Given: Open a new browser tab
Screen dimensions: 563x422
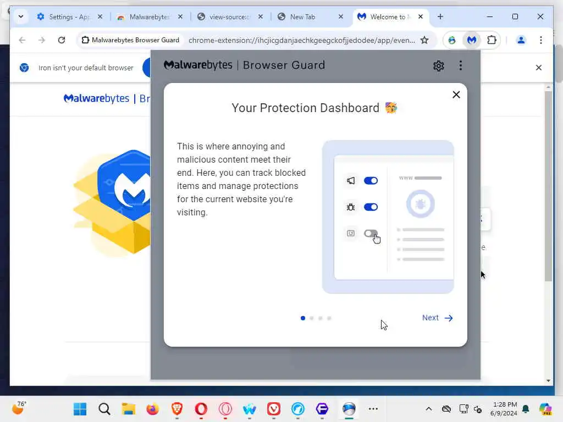Looking at the screenshot, I should tap(440, 16).
